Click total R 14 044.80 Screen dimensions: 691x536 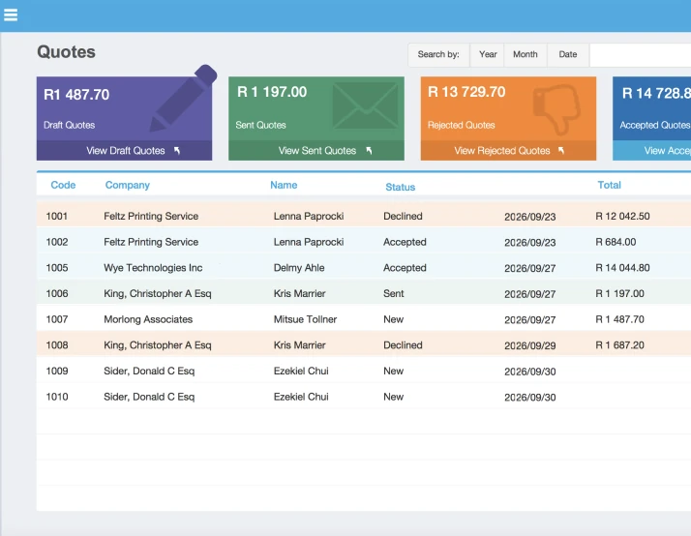tap(622, 268)
